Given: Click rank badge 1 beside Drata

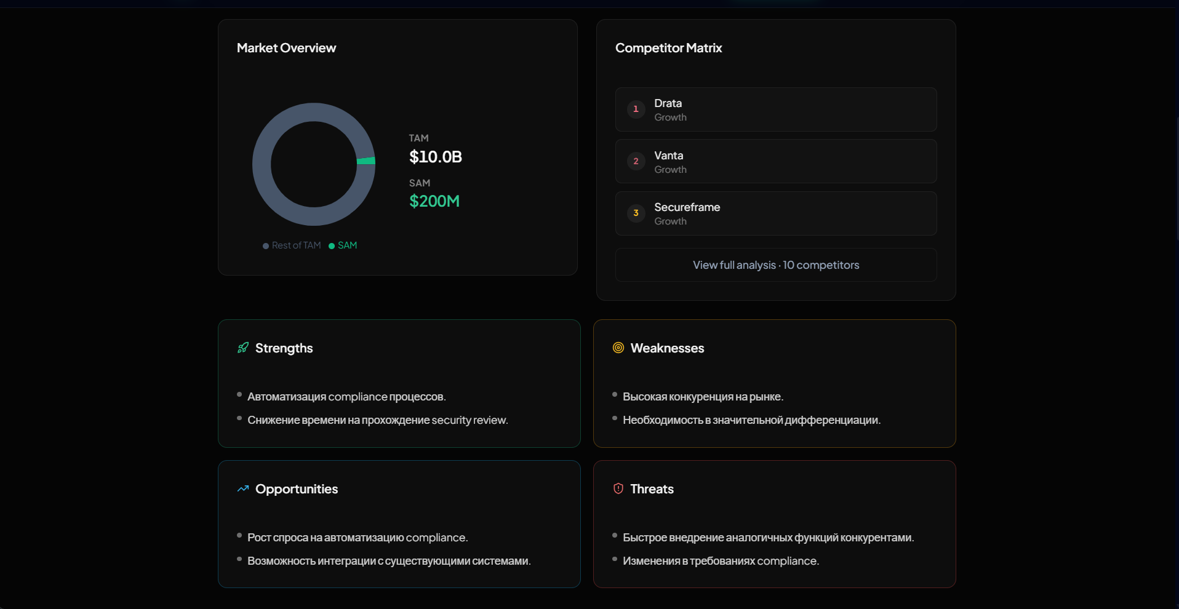Looking at the screenshot, I should (636, 109).
